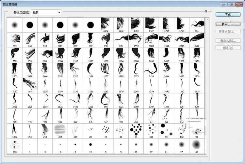Screen dimensions: 245x164
Task: Select the branch-like brush labeled 185
Action: tap(30, 85)
